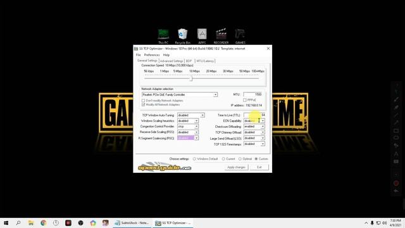Select rectangle tool in recorder side toolbar
This screenshot has height=228, width=405.
pos(396,130)
